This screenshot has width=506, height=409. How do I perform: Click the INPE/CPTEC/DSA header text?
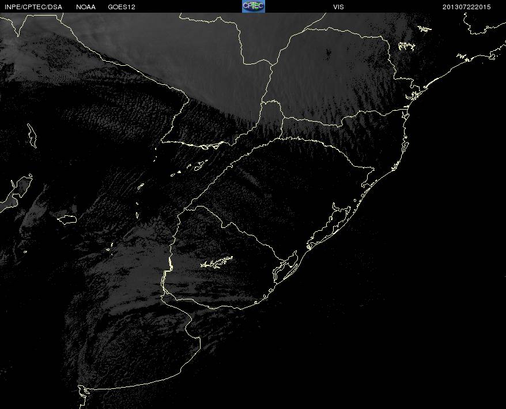(x=33, y=7)
